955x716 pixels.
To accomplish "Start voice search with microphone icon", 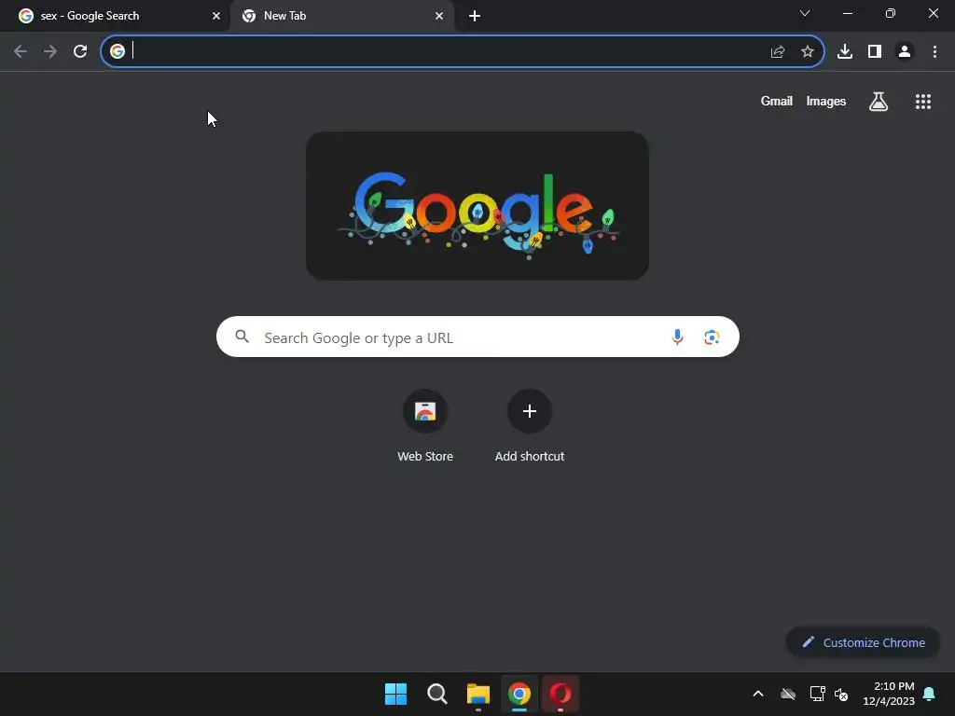I will [677, 337].
